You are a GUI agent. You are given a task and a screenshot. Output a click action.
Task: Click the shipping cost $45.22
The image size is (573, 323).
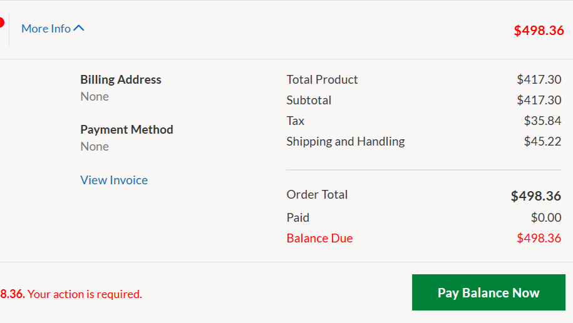(x=542, y=141)
